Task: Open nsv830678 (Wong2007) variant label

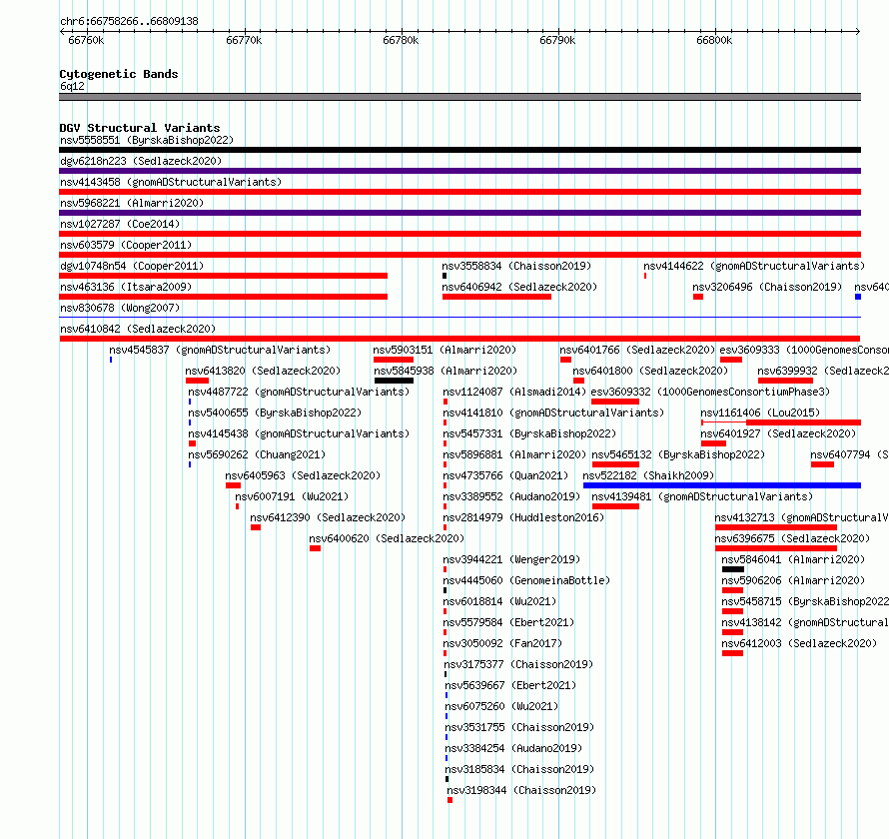Action: tap(120, 308)
